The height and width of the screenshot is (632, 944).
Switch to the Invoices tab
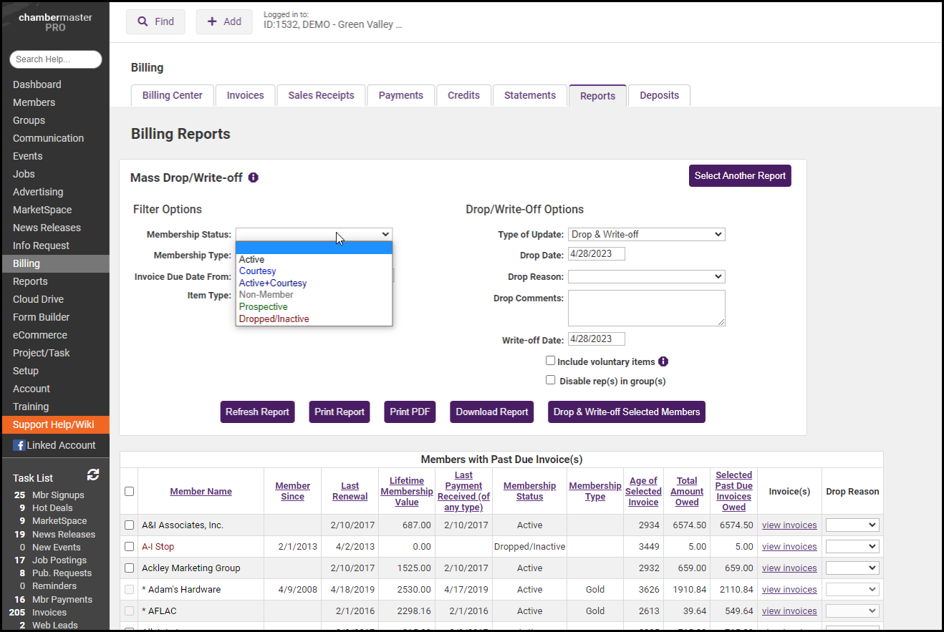245,95
